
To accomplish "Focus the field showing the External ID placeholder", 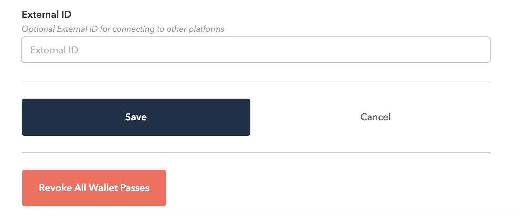I will coord(256,50).
